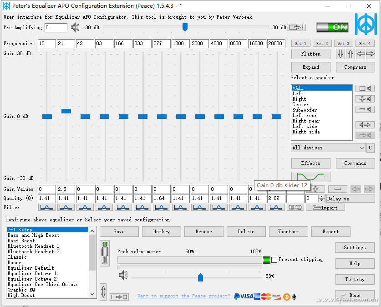
Task: Select Subwoofer in the speaker list
Action: point(322,110)
